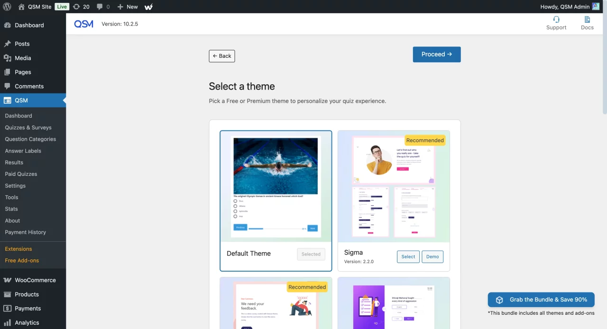
Task: Select the Sigma theme
Action: [408, 256]
